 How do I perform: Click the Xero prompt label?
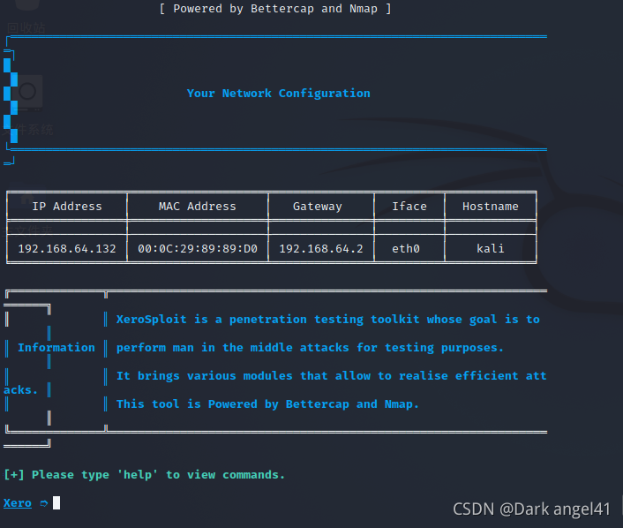pos(18,503)
